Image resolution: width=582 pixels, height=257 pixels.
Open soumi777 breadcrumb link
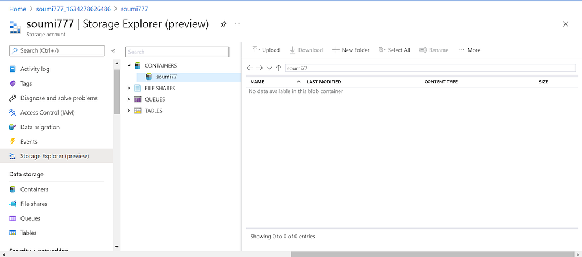134,9
